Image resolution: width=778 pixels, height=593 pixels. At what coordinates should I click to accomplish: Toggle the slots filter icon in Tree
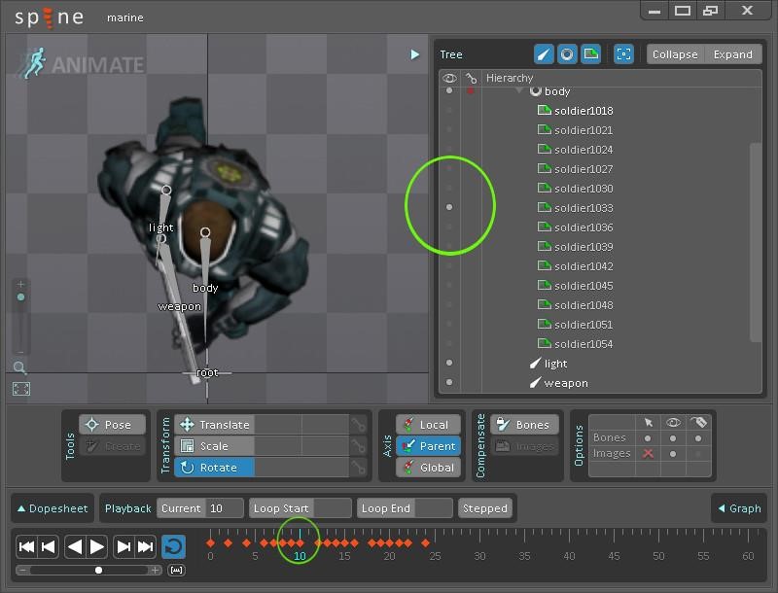[567, 54]
